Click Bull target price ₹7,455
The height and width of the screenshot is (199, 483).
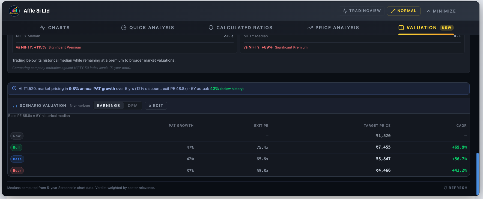(x=383, y=147)
